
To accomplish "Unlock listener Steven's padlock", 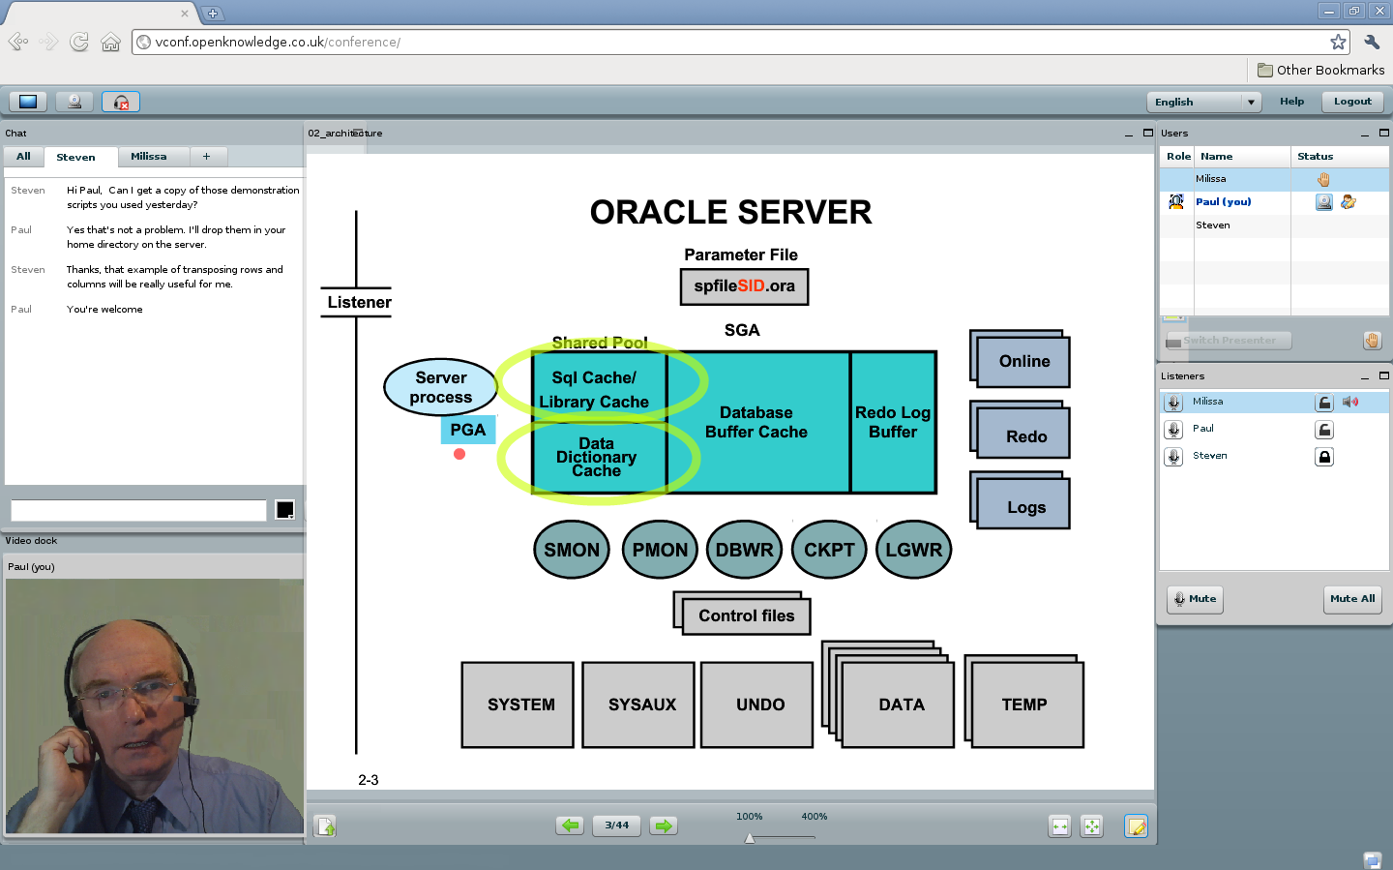I will click(x=1324, y=457).
